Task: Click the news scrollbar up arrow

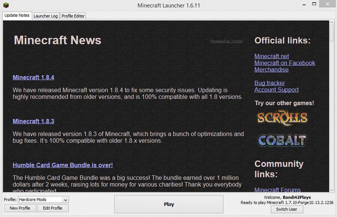Action: pos(332,22)
